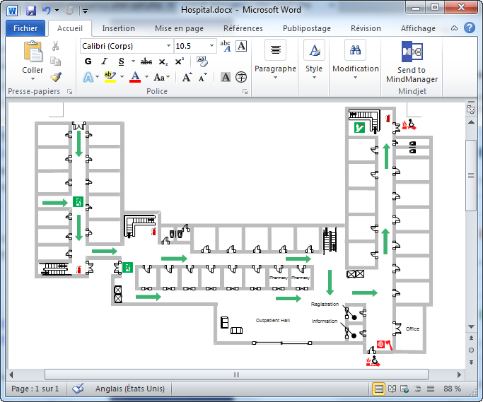Screen dimensions: 483x402
Task: Switch to the Insertion tab
Action: pyautogui.click(x=118, y=28)
